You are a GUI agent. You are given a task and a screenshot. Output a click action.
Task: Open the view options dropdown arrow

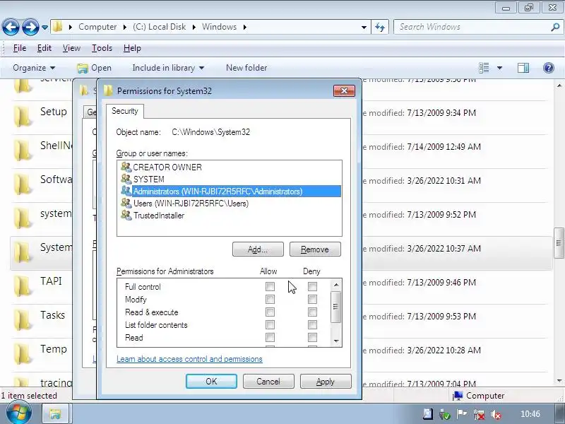click(499, 68)
